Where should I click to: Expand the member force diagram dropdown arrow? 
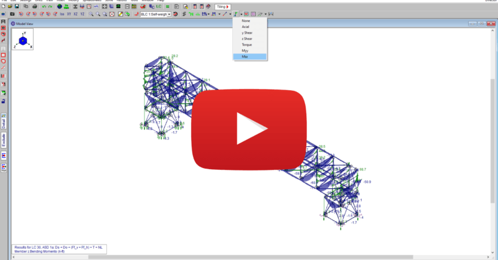click(x=241, y=13)
